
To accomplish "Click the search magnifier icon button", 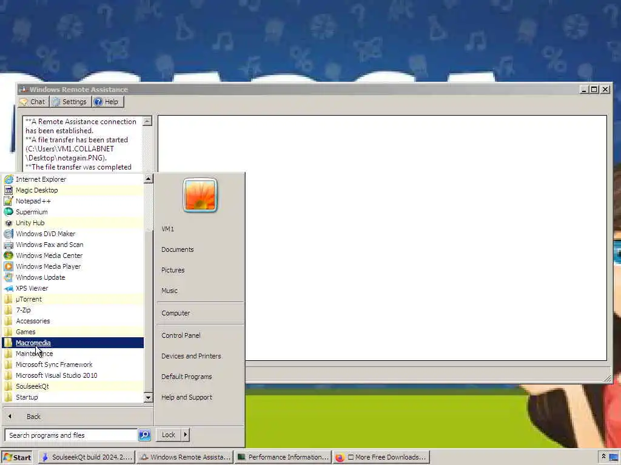I will (x=144, y=435).
